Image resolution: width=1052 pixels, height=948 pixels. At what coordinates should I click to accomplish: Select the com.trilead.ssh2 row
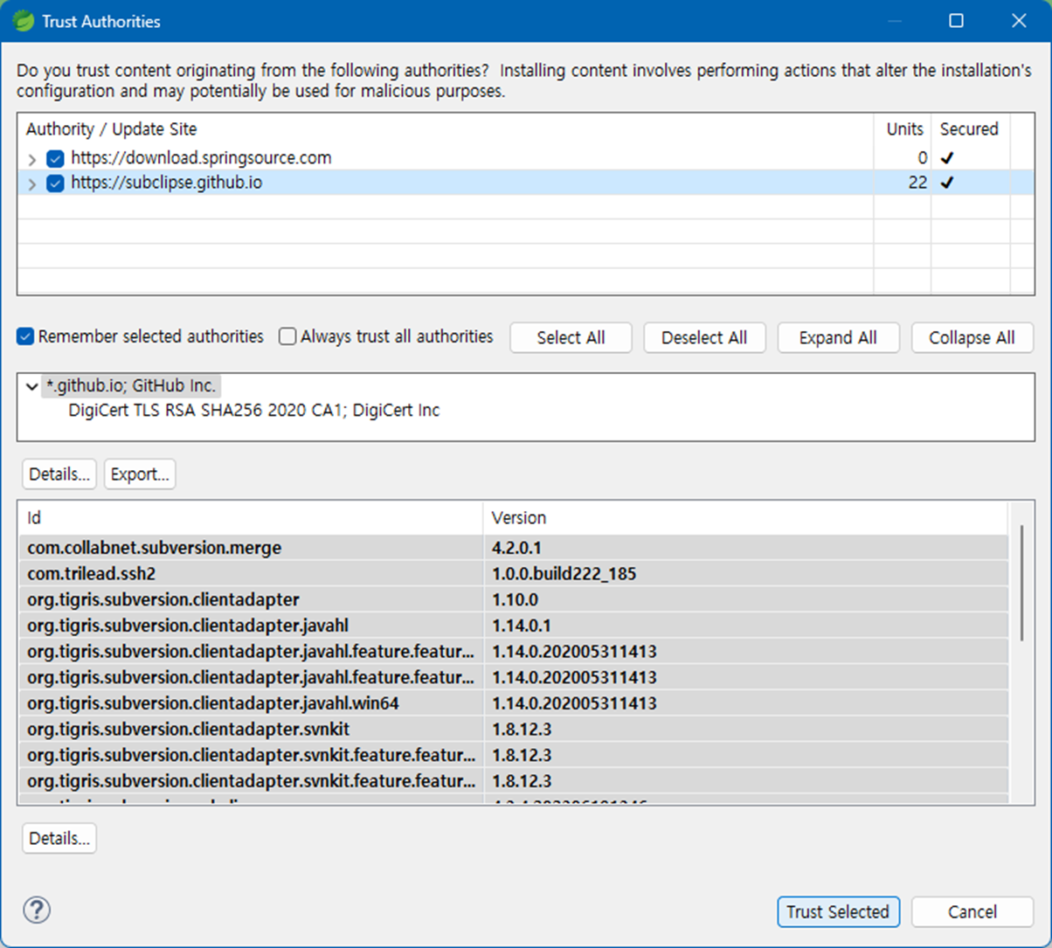(x=514, y=574)
